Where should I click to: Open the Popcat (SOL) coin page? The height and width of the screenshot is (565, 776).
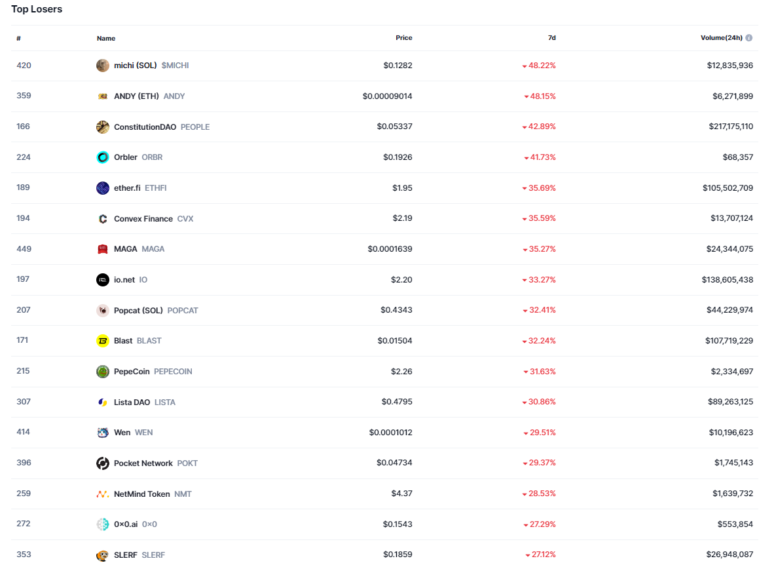[x=138, y=310]
